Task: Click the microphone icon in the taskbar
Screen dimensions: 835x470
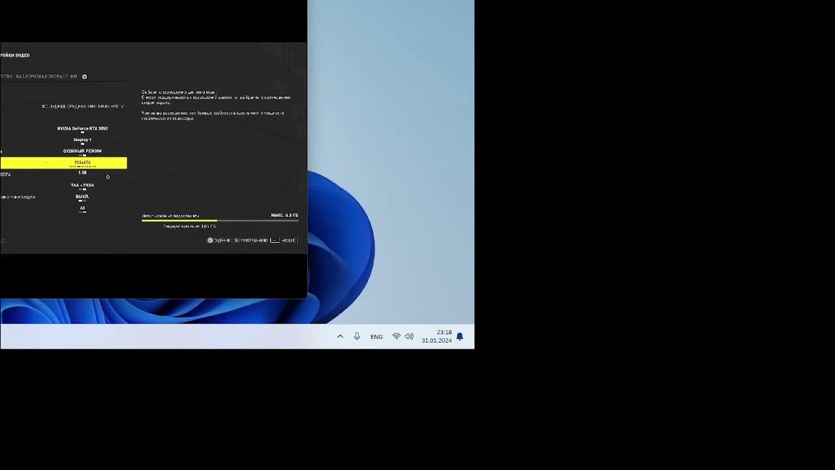Action: tap(357, 336)
